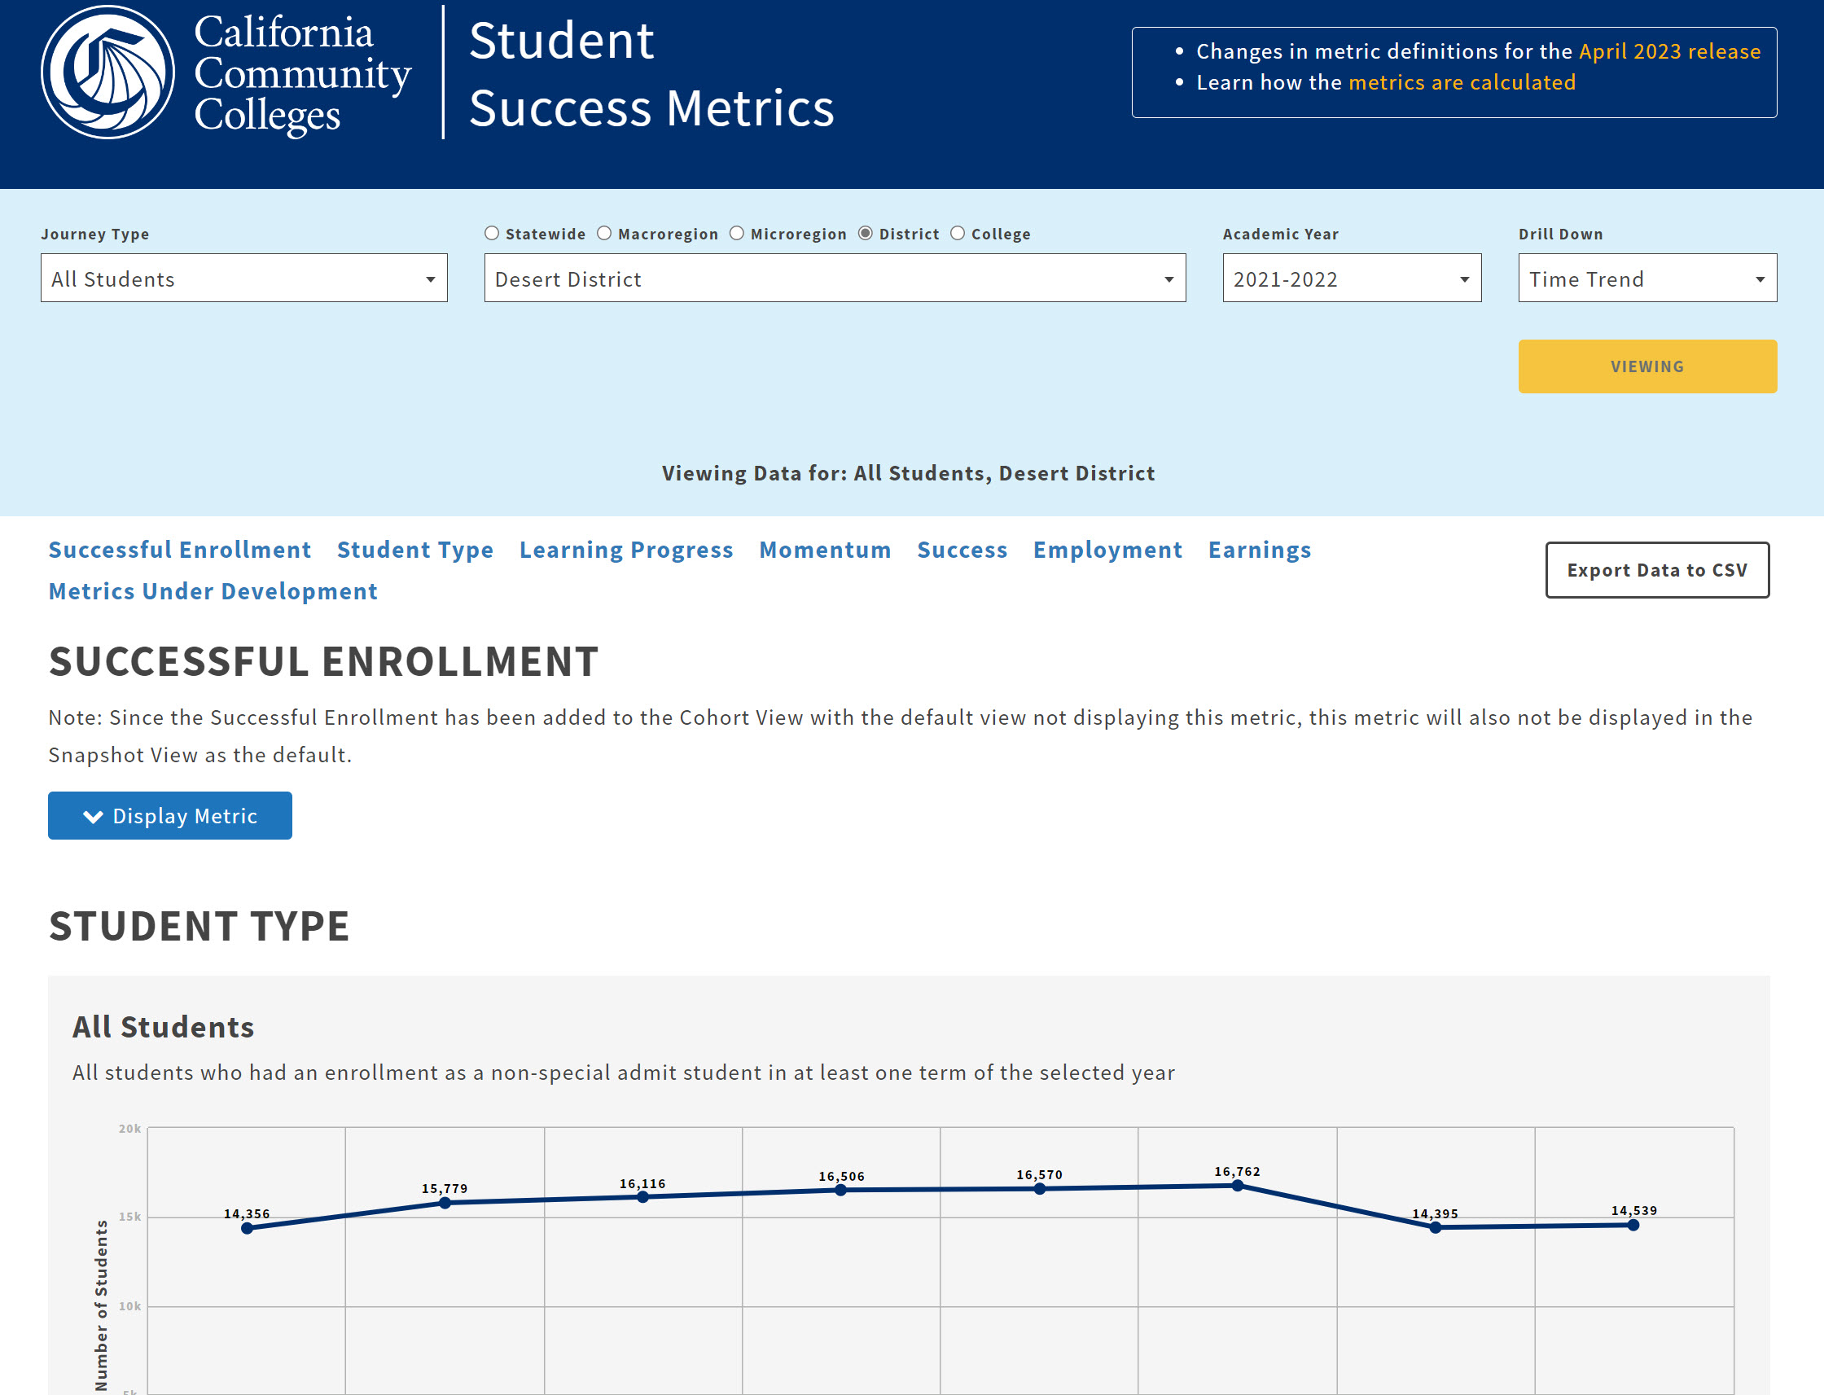
Task: Open the April 2023 release link
Action: pyautogui.click(x=1668, y=51)
